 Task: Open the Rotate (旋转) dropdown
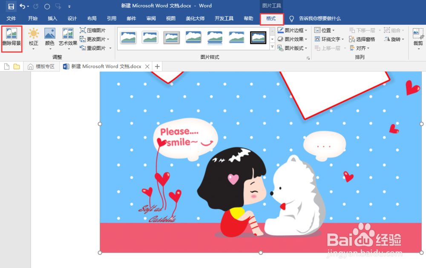tap(394, 39)
